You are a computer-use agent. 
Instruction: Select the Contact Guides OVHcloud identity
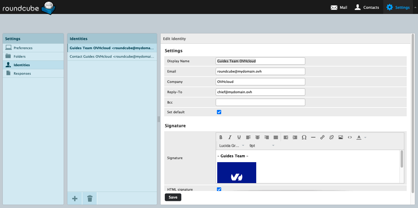click(112, 56)
